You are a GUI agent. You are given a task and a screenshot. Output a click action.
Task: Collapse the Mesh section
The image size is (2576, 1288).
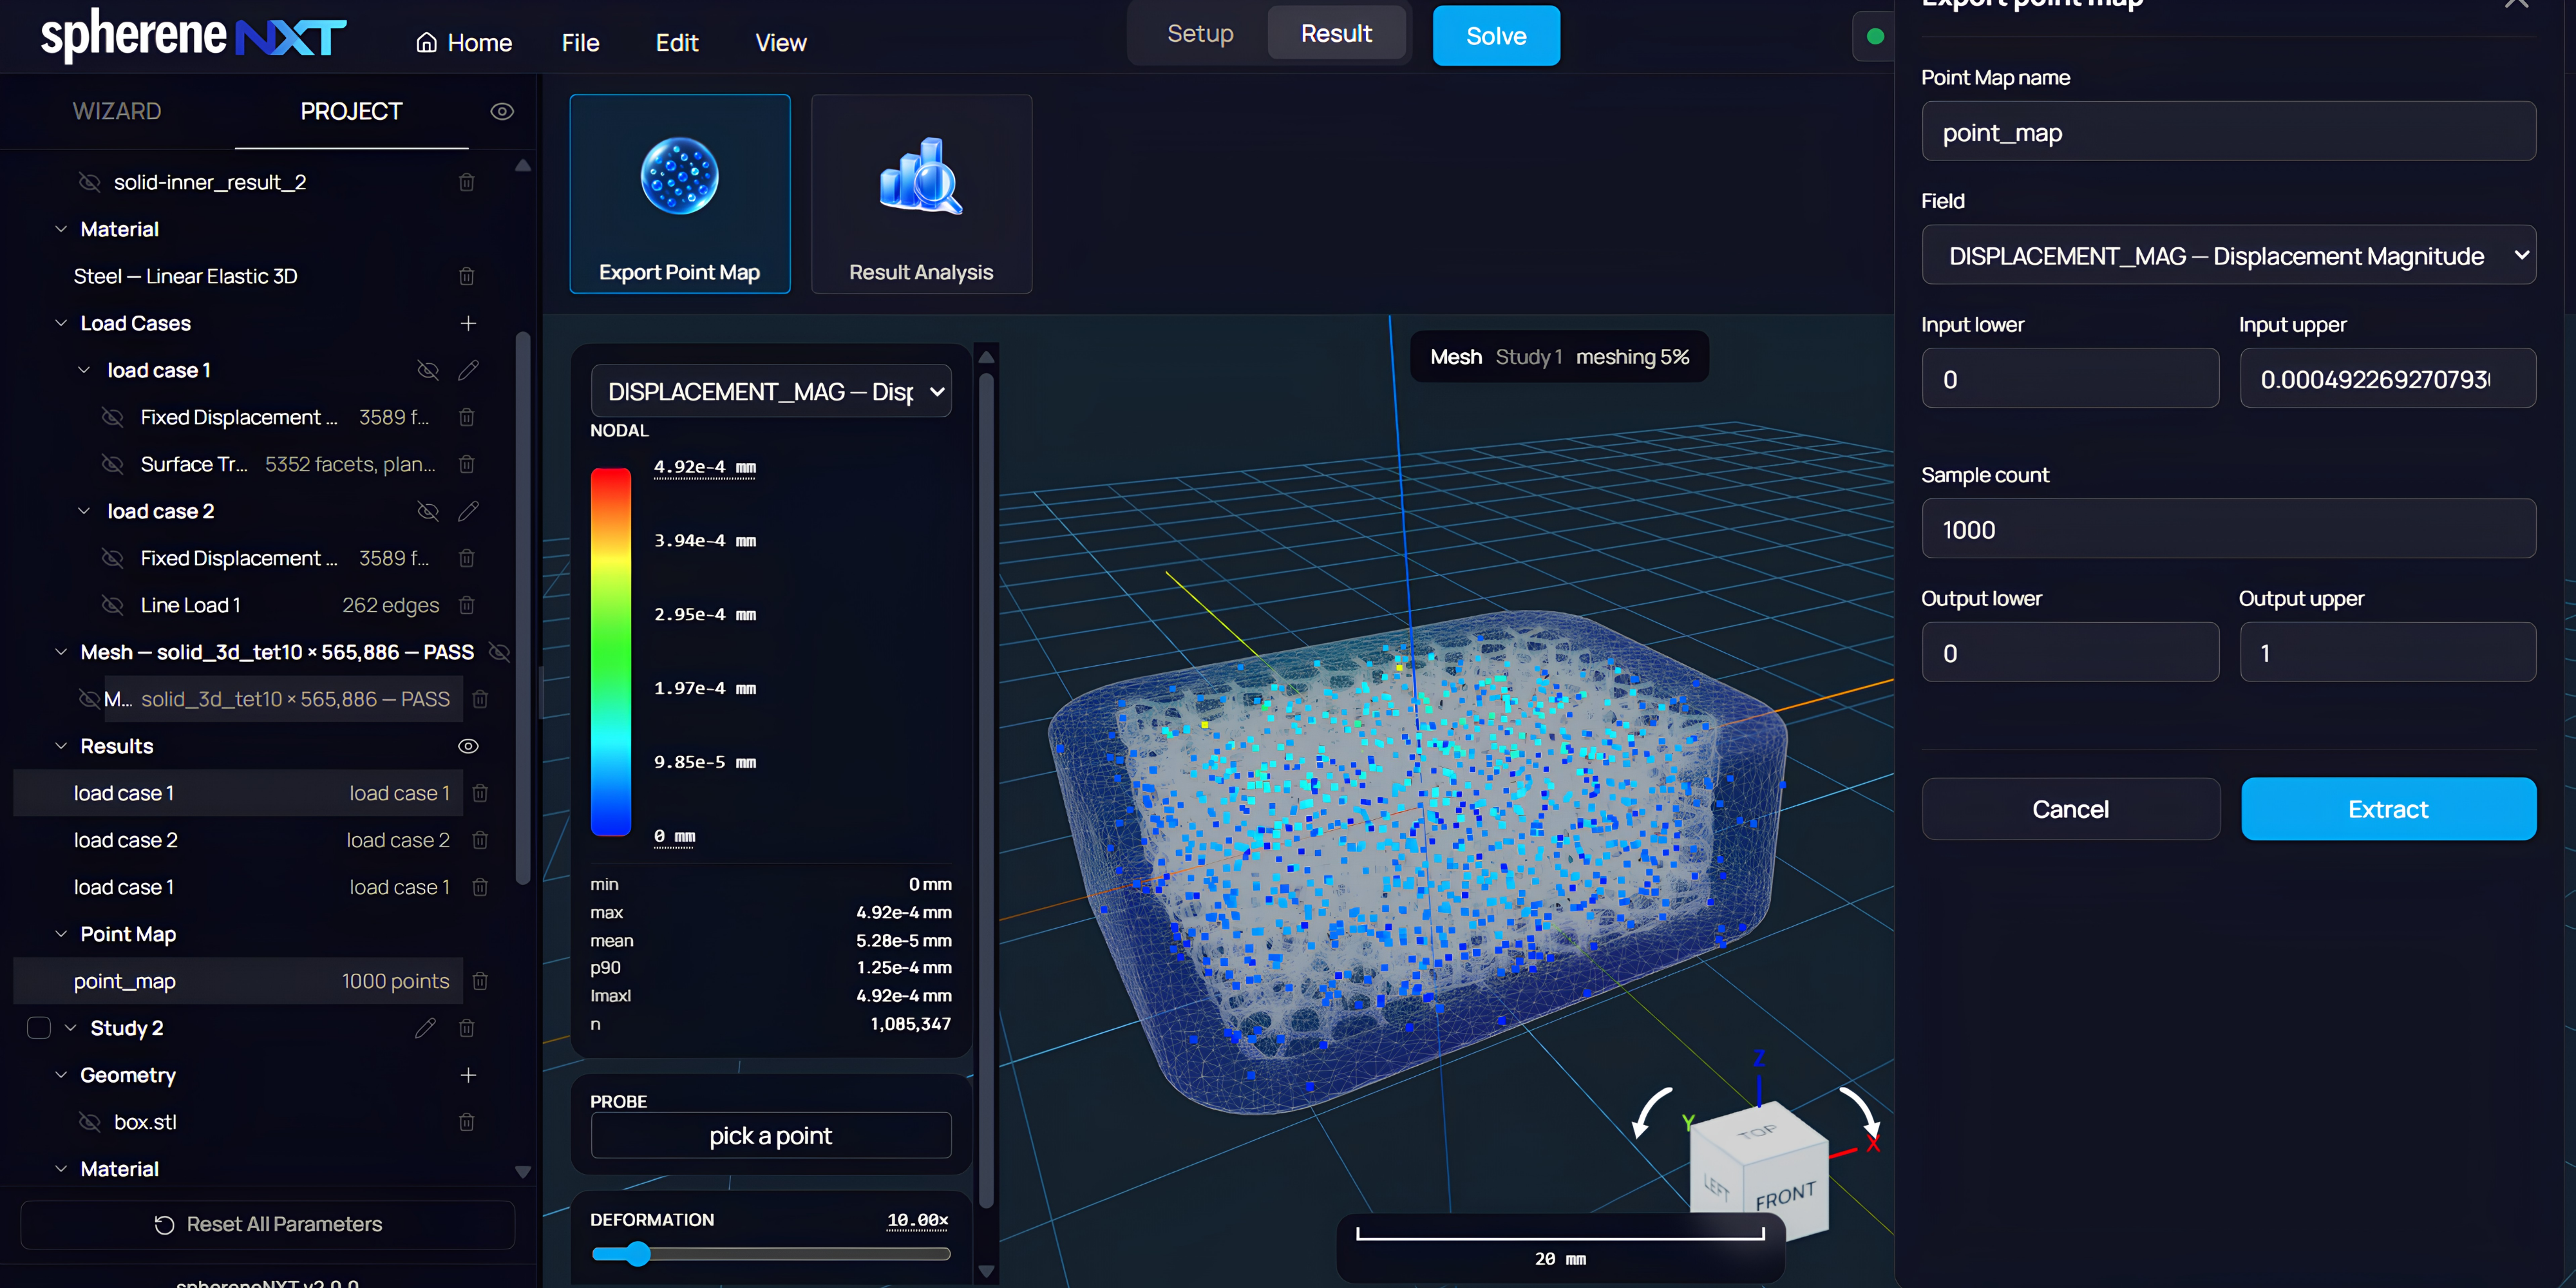point(61,652)
